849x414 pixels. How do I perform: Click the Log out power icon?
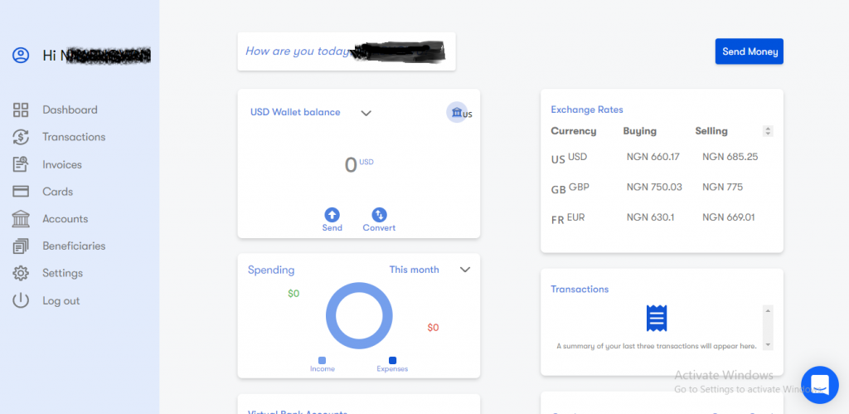pyautogui.click(x=21, y=300)
